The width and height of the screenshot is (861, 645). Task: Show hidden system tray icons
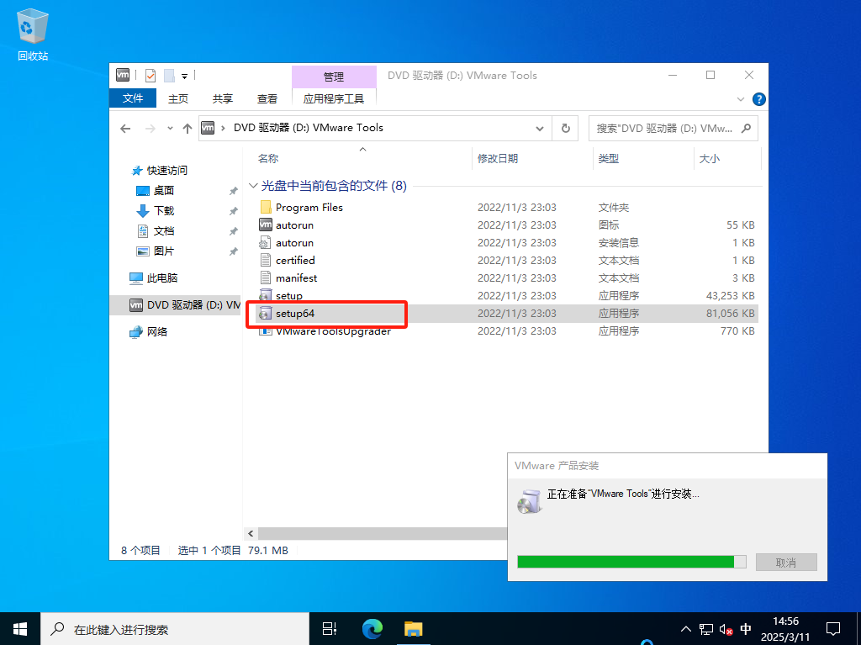pyautogui.click(x=686, y=629)
